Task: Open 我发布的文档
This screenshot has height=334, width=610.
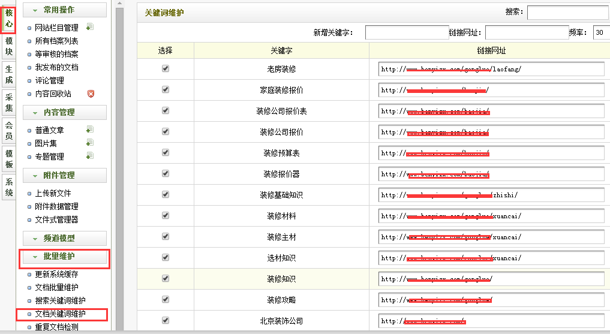Action: pyautogui.click(x=56, y=67)
